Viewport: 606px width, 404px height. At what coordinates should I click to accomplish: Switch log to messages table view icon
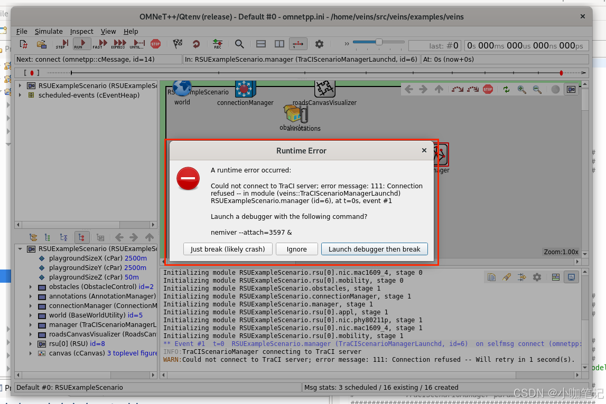(556, 277)
